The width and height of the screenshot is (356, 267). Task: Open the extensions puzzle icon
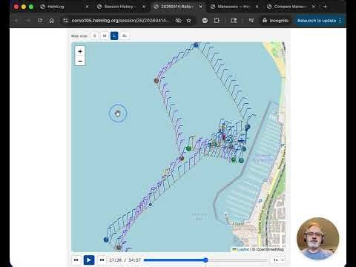217,21
